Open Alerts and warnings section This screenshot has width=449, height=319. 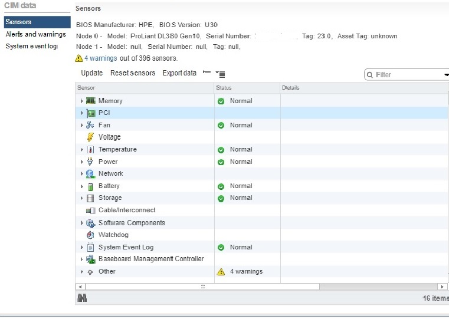pos(35,34)
